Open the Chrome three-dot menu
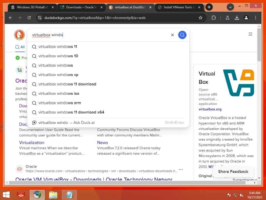 [x=256, y=18]
